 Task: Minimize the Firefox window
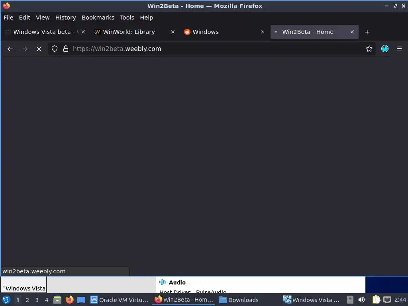(386, 6)
